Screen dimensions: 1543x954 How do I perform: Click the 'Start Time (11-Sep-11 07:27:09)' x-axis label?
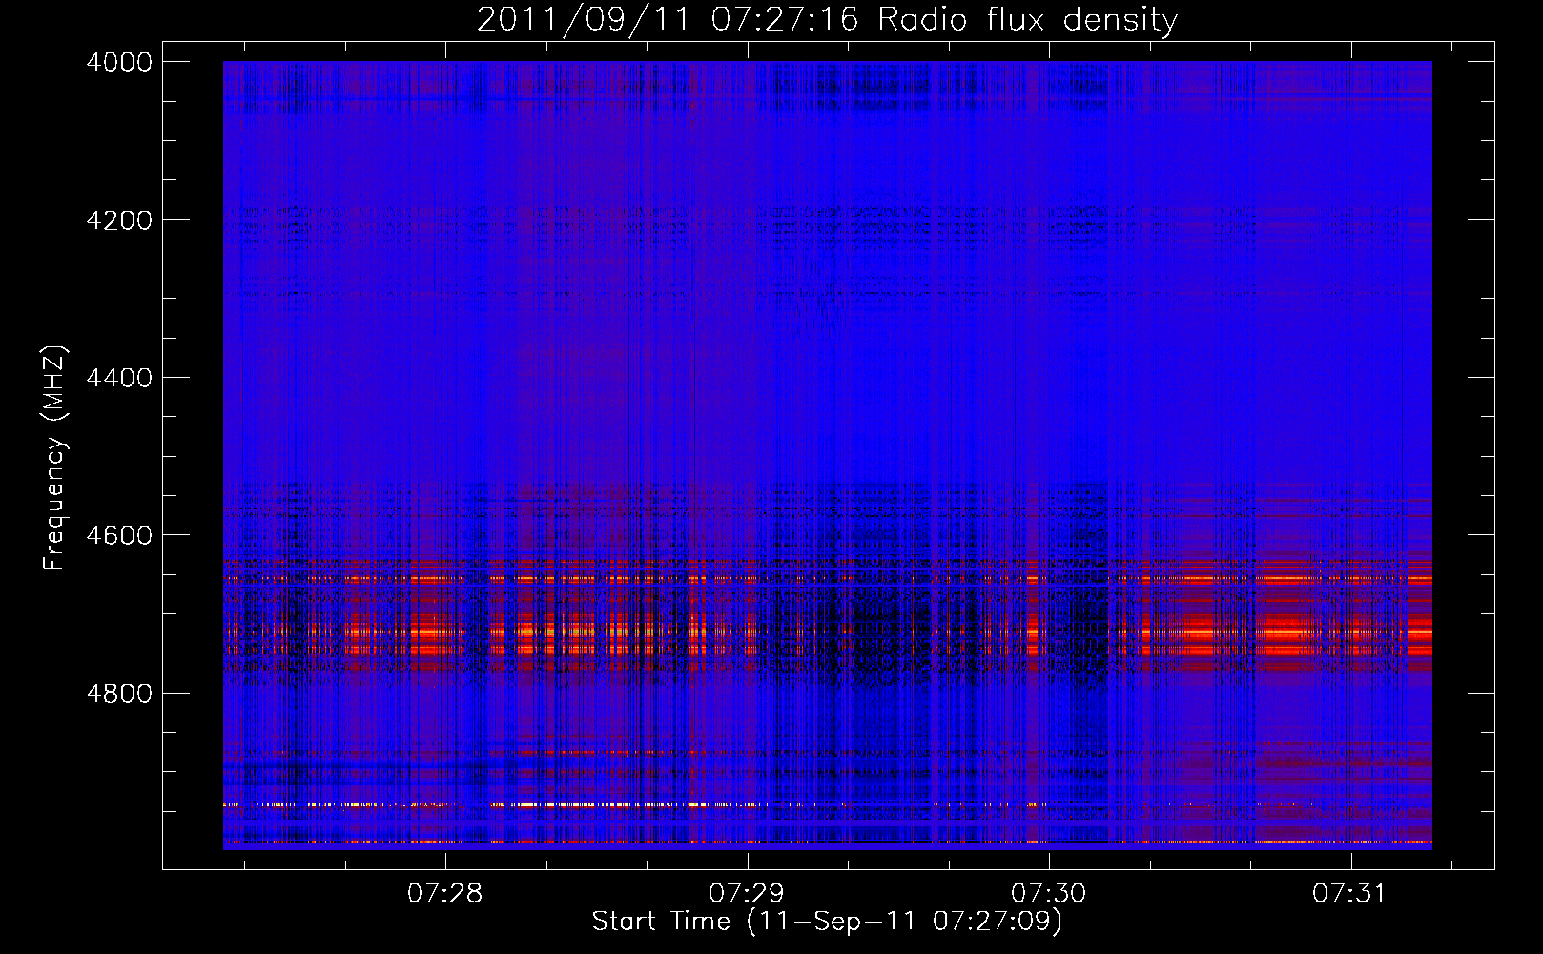point(827,922)
